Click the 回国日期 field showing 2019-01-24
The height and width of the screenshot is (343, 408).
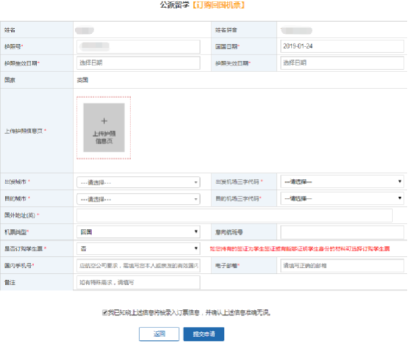pyautogui.click(x=342, y=46)
